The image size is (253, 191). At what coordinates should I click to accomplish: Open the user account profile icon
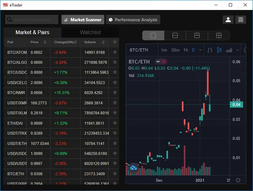[228, 20]
